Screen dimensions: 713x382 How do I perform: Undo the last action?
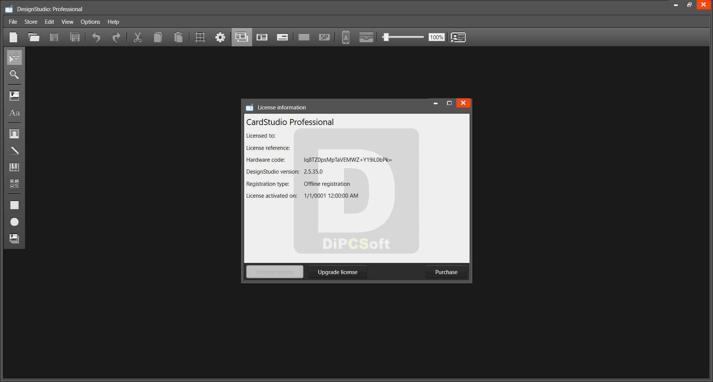tap(96, 37)
